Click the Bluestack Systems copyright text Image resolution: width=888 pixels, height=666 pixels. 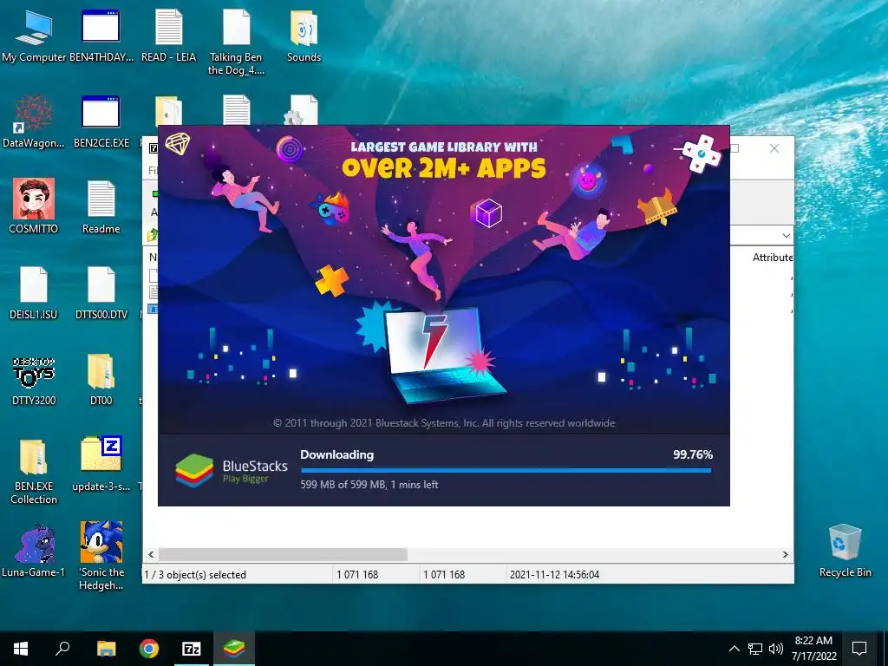[444, 423]
